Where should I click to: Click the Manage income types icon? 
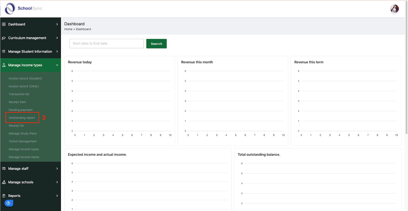pos(4,65)
